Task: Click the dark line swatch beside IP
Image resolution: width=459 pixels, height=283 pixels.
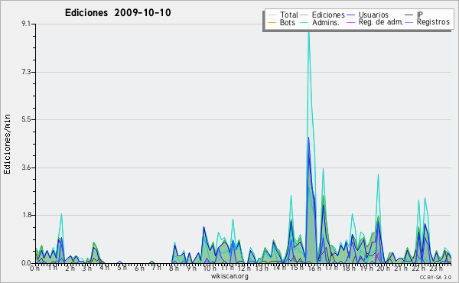Action: [409, 15]
